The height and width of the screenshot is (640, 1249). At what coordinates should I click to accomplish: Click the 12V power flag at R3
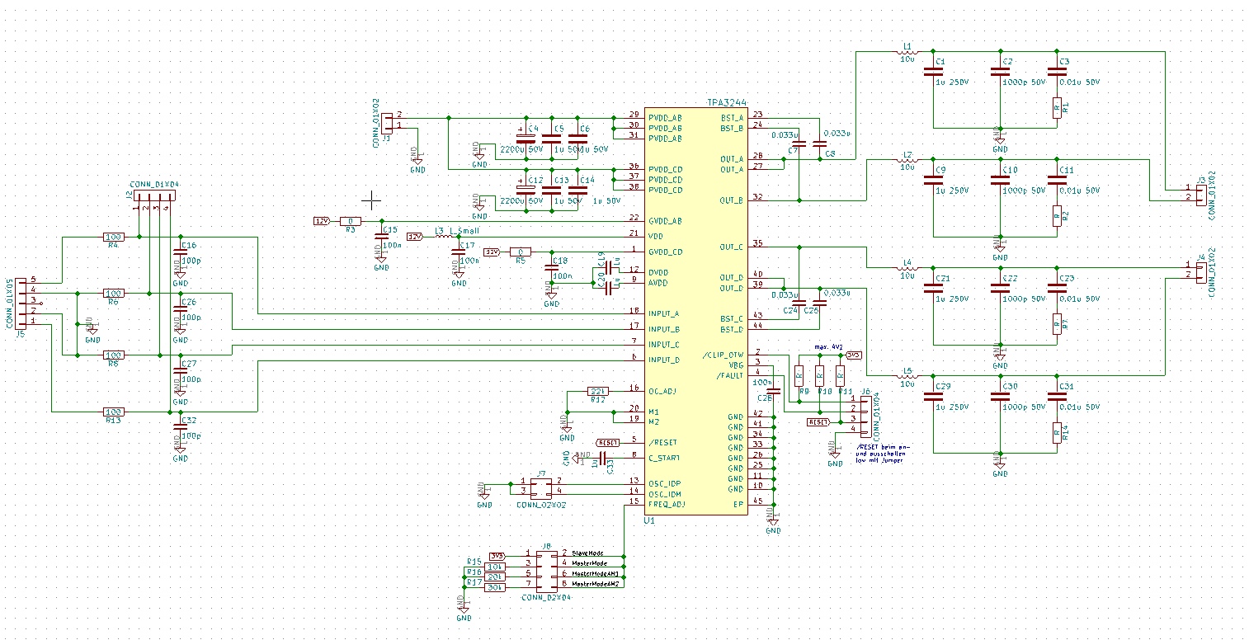click(x=322, y=221)
